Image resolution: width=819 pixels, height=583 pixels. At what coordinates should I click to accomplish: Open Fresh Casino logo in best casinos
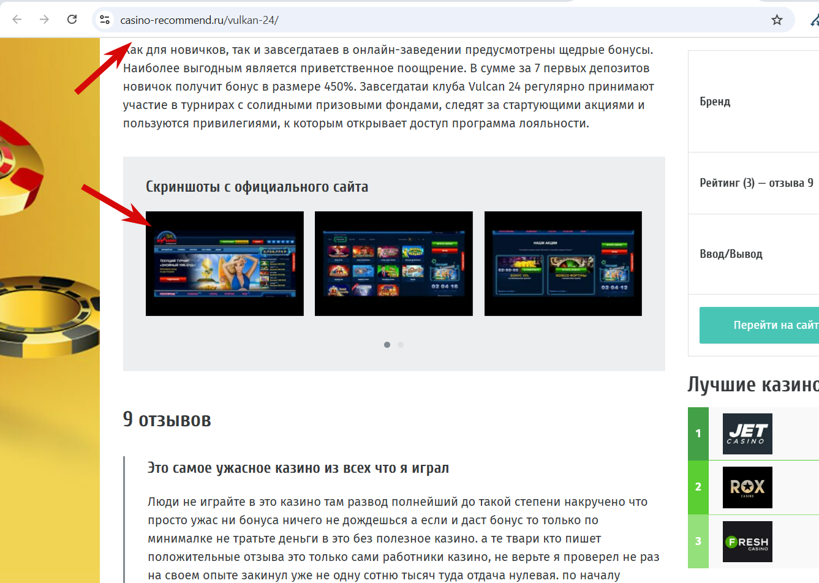point(747,541)
